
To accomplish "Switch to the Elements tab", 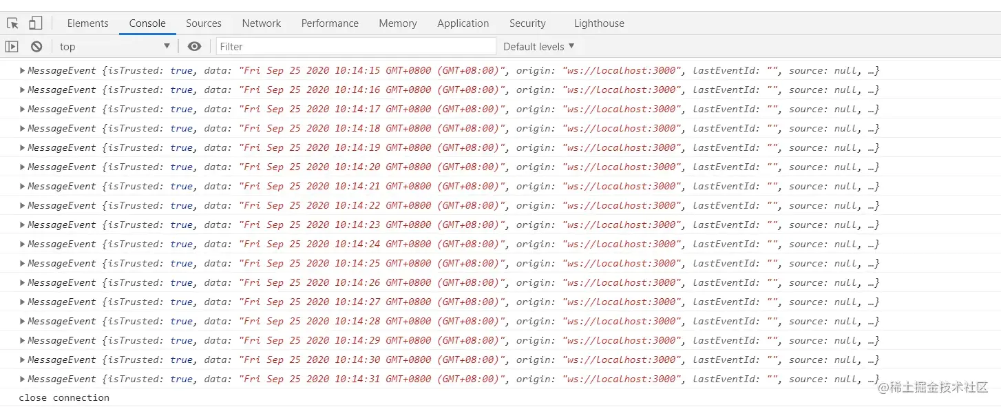I will point(87,23).
